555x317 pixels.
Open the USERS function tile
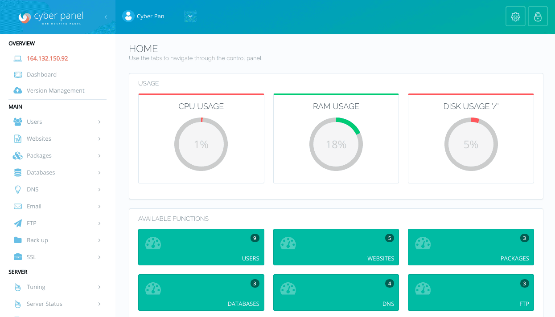pyautogui.click(x=201, y=247)
